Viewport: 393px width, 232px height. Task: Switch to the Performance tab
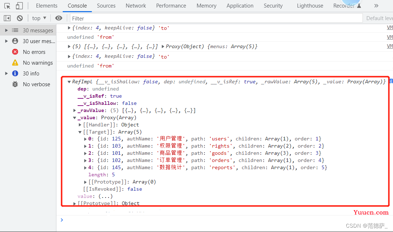pyautogui.click(x=171, y=6)
